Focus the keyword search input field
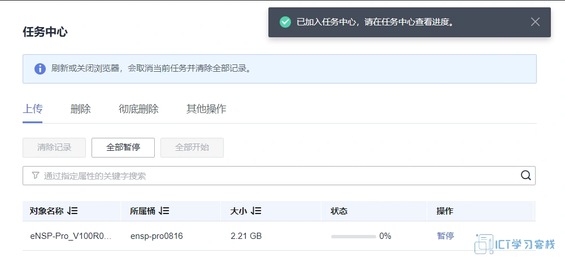This screenshot has width=565, height=266. coord(279,176)
